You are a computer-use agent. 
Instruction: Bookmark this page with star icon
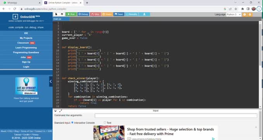tap(236, 9)
